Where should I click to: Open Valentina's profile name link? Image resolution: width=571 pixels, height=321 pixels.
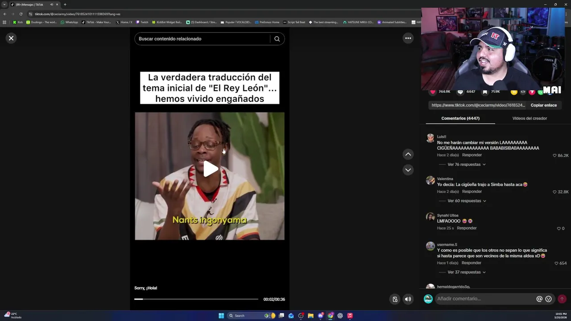(x=445, y=179)
